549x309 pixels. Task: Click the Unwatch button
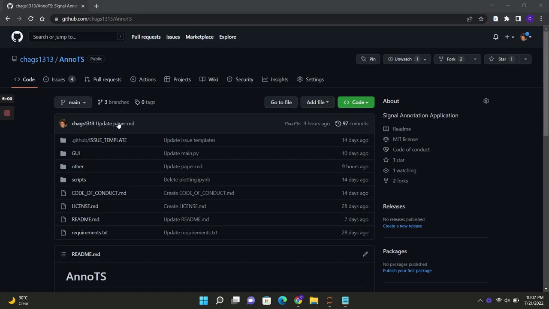click(403, 59)
